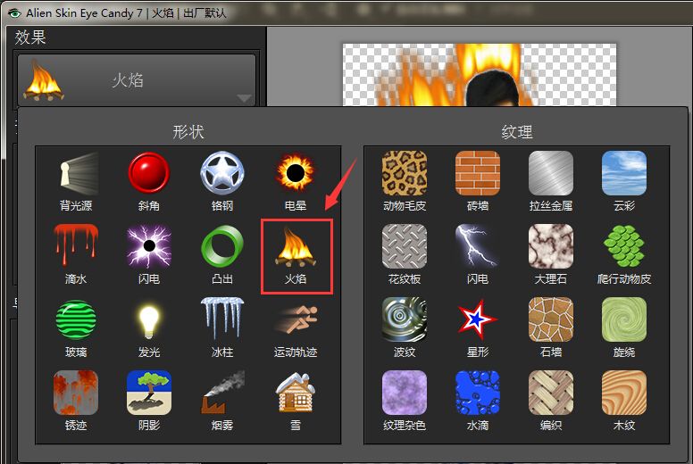The width and height of the screenshot is (693, 464).
Task: Pick the 玻璃 glass effect
Action: coord(76,327)
